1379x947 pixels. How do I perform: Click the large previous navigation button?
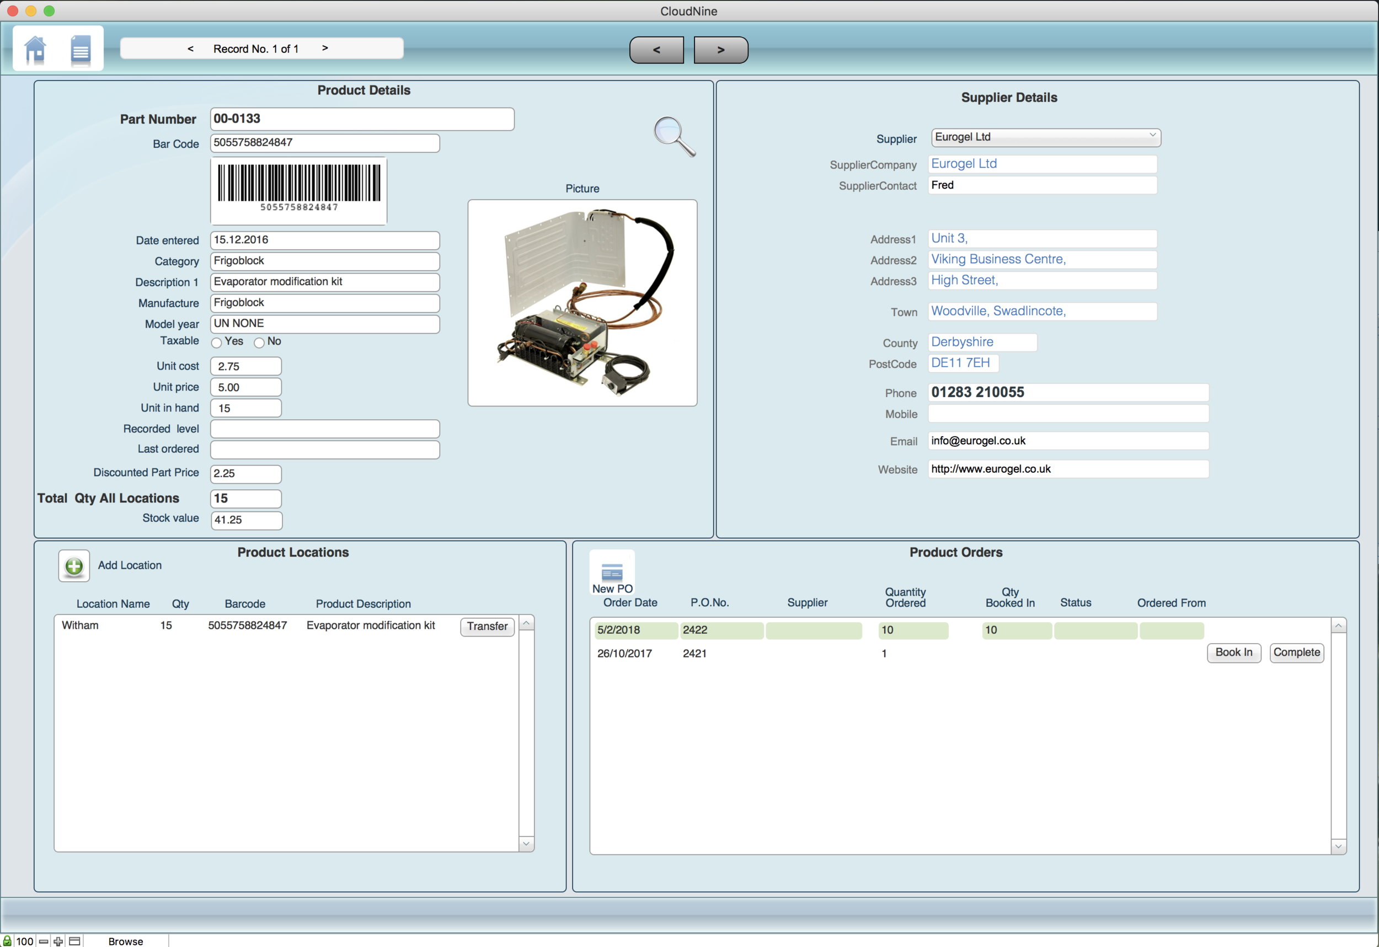(x=656, y=50)
